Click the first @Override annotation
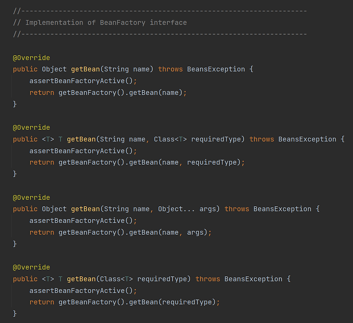 coord(31,57)
